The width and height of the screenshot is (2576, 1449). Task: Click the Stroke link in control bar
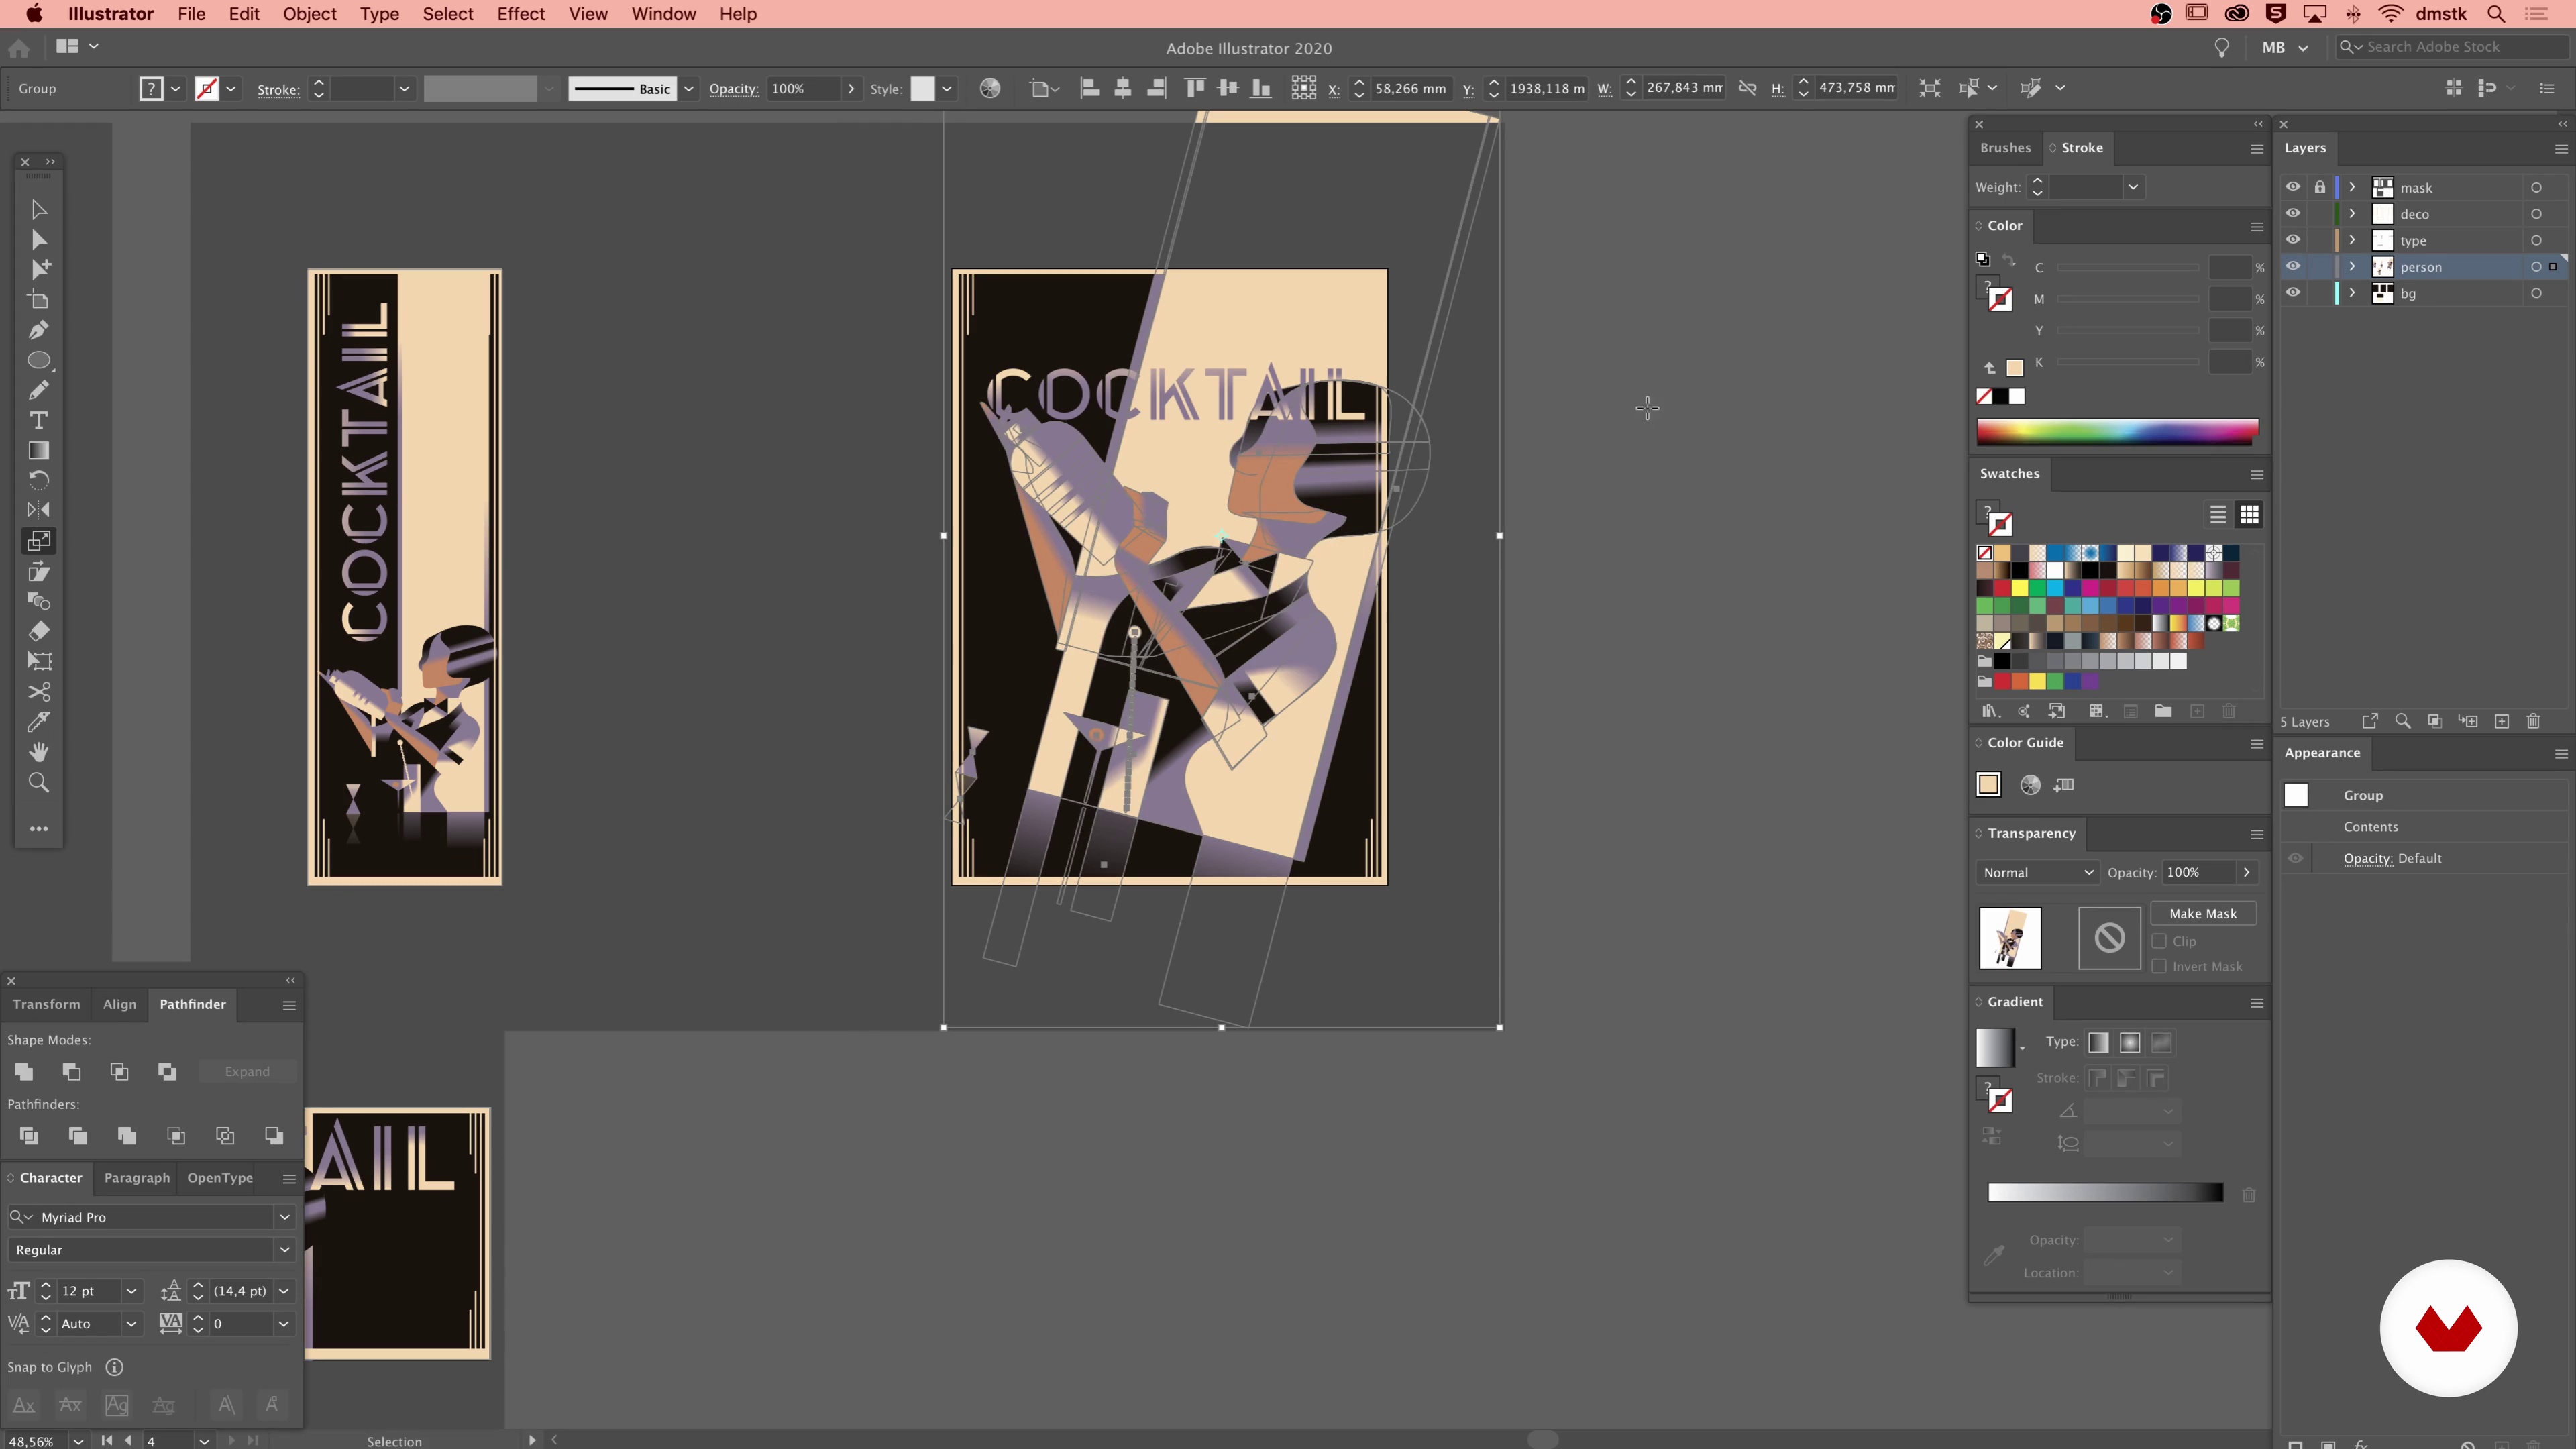tap(278, 89)
